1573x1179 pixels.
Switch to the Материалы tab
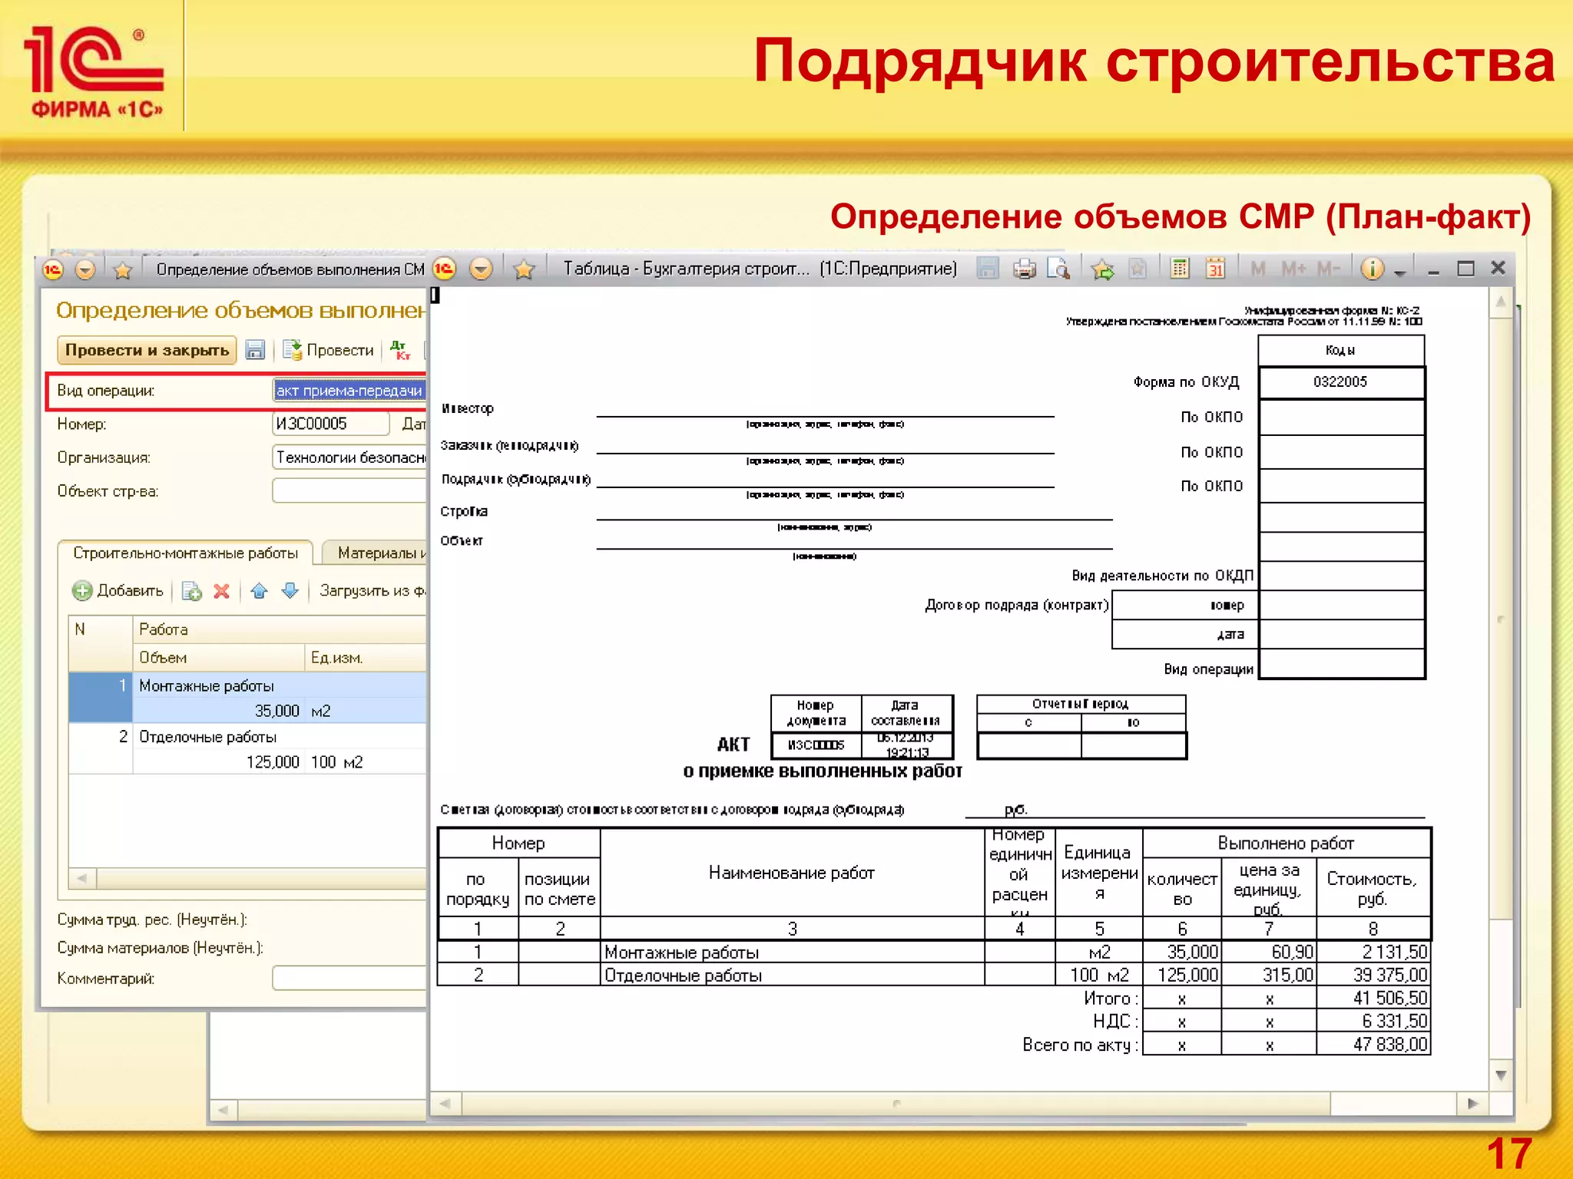(x=375, y=553)
